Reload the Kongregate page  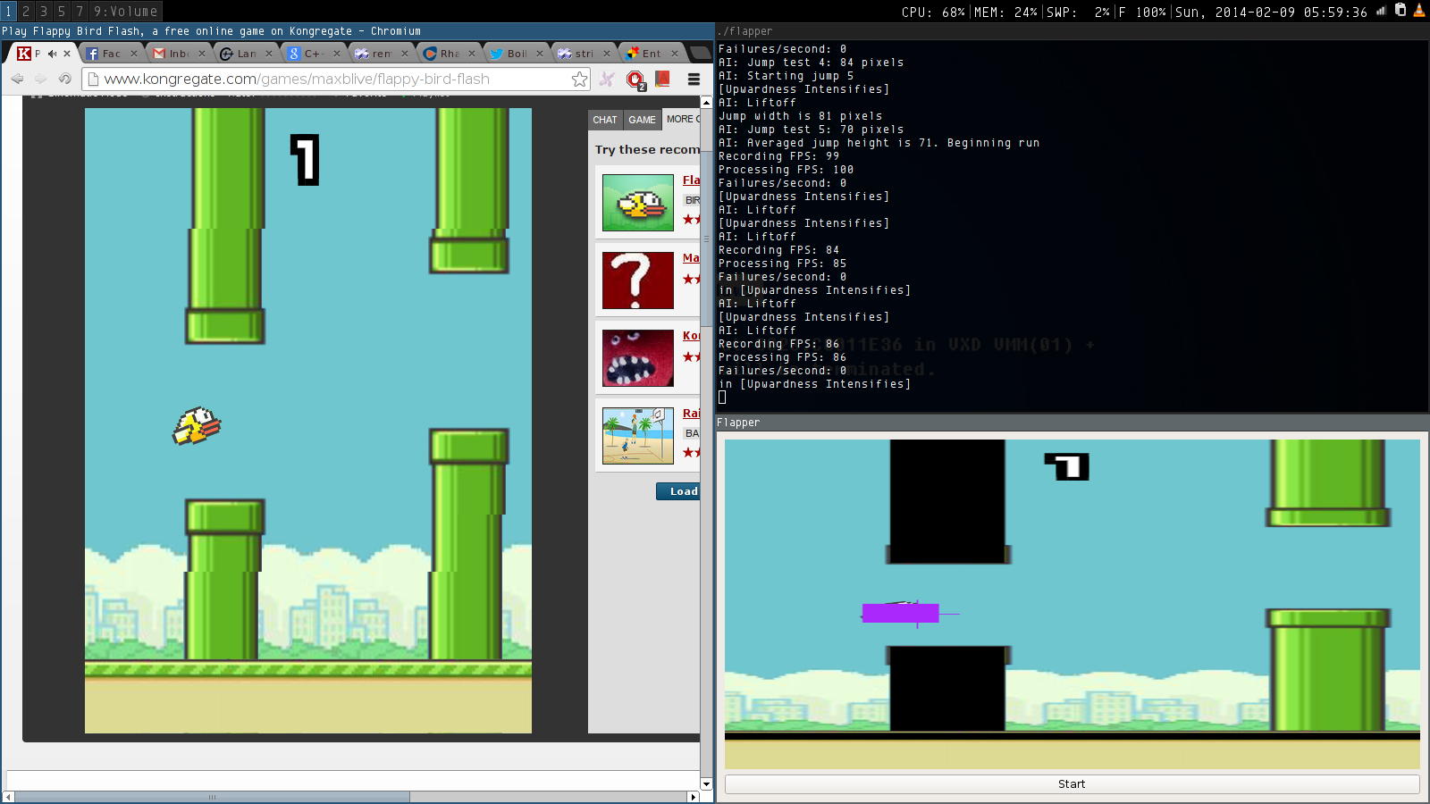[64, 79]
